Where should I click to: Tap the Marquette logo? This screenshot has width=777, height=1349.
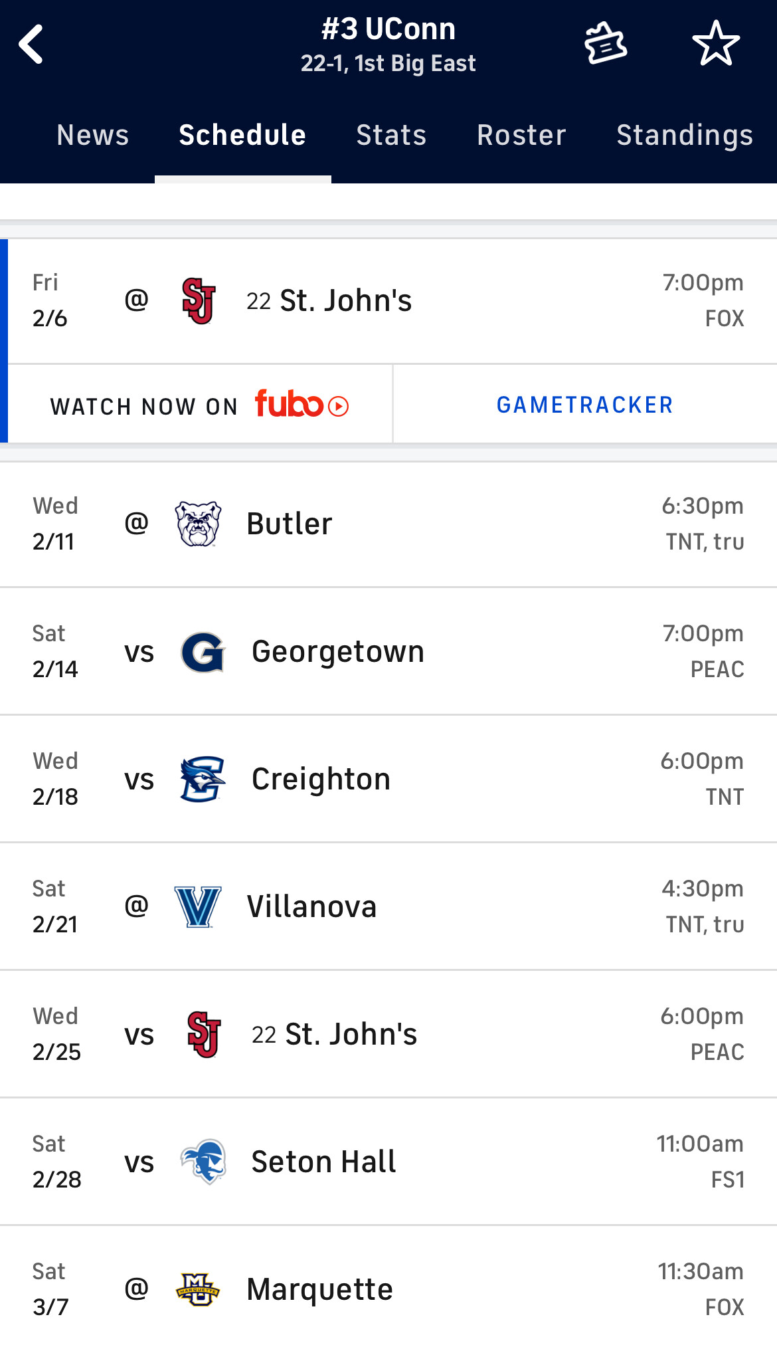pos(198,1289)
